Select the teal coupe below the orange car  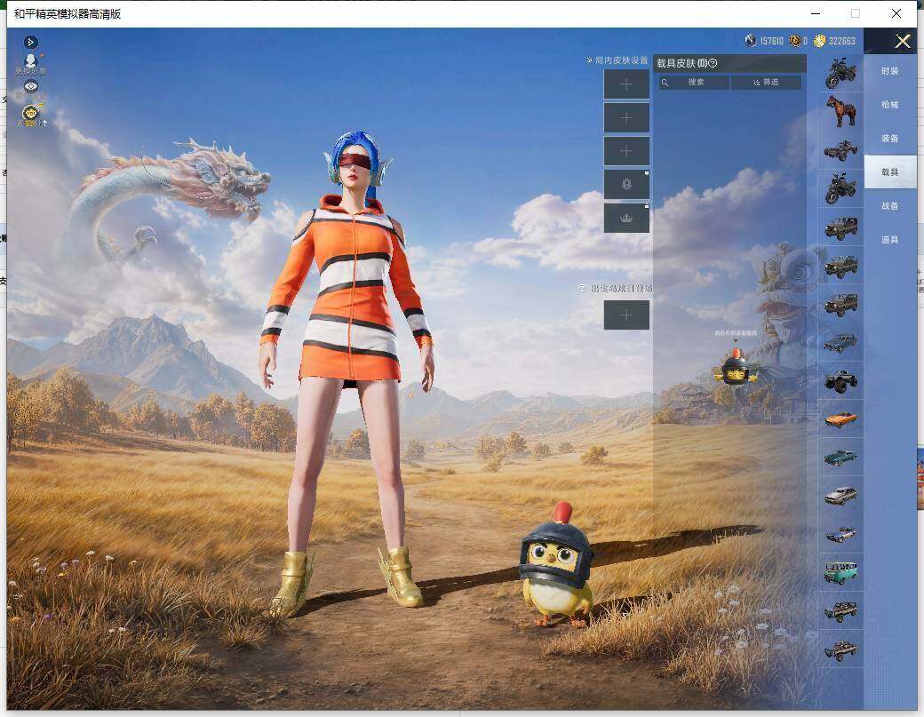pyautogui.click(x=840, y=458)
